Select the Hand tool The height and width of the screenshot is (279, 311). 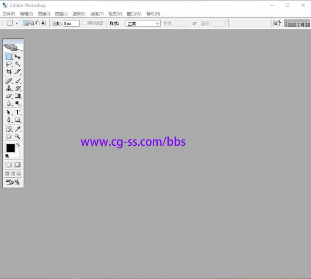click(9, 136)
